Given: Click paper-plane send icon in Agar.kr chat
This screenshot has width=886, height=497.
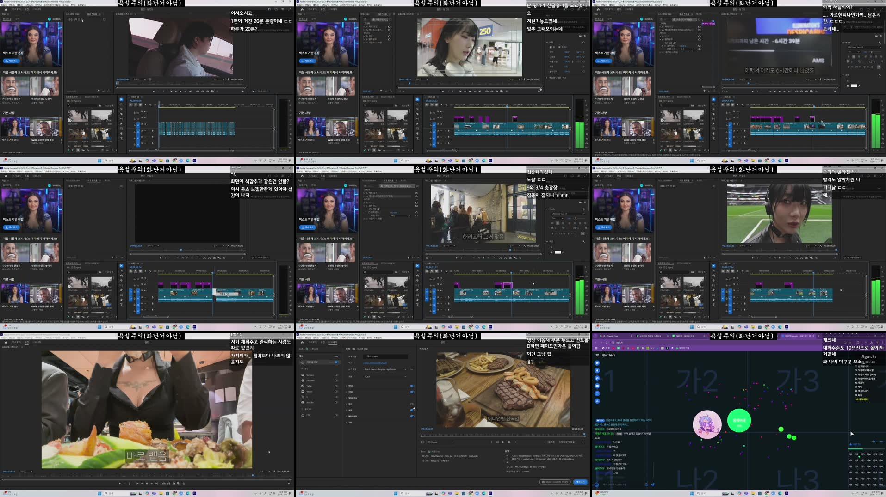Looking at the screenshot, I should (x=653, y=485).
